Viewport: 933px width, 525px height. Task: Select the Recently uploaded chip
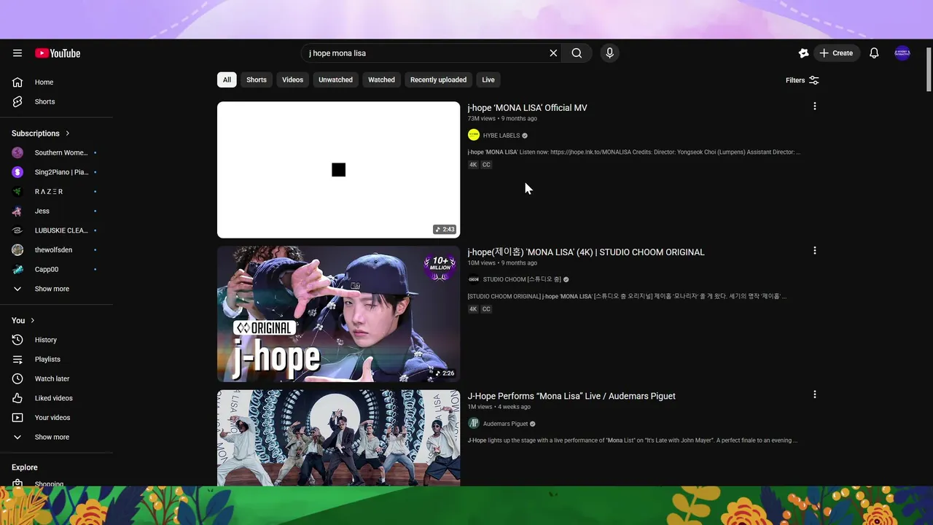tap(438, 80)
